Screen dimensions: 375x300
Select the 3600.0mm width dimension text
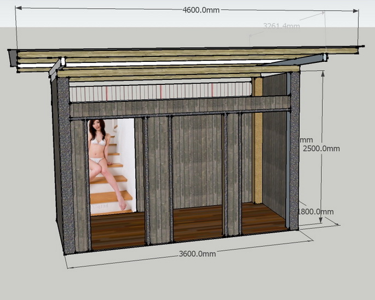point(197,253)
